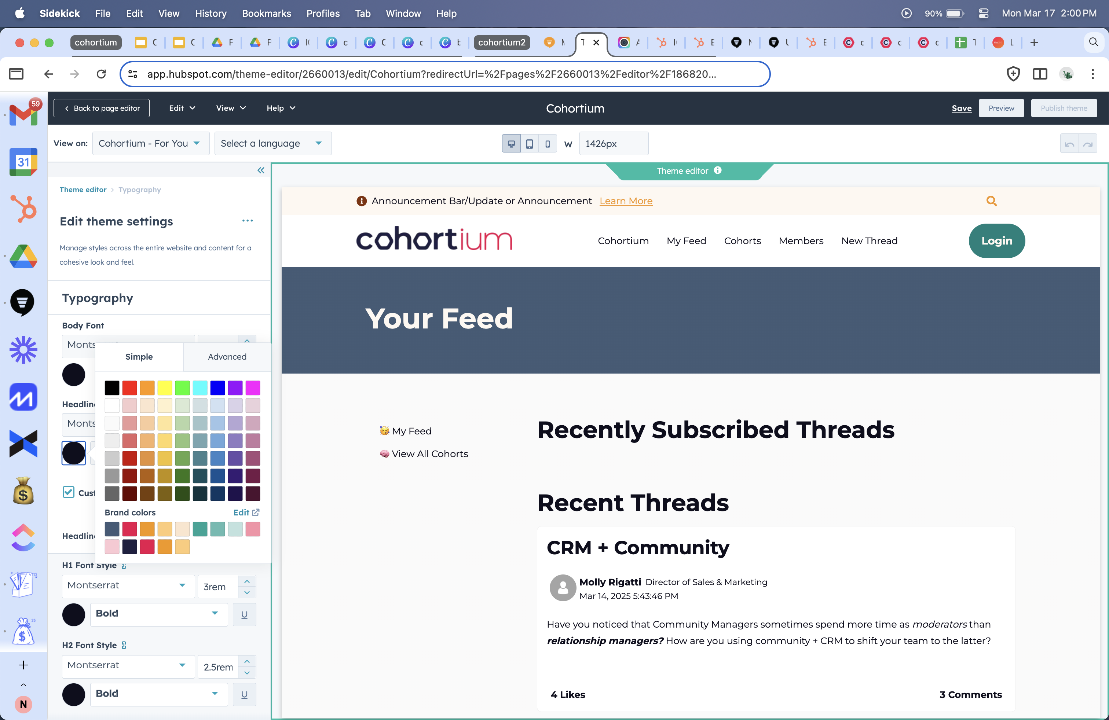Open the Bookmarks menu
1109x720 pixels.
tap(267, 14)
